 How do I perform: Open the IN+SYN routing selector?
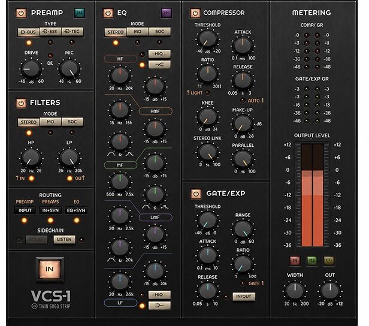[50, 210]
